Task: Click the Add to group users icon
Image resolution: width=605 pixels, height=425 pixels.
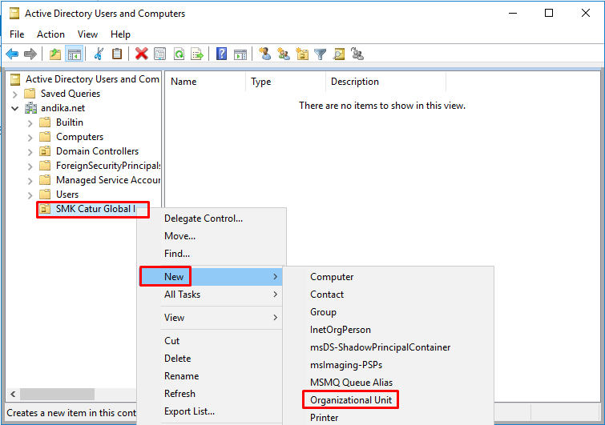Action: [357, 54]
